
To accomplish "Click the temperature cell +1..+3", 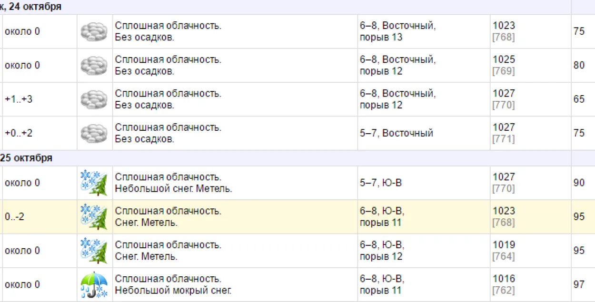I will 19,99.
